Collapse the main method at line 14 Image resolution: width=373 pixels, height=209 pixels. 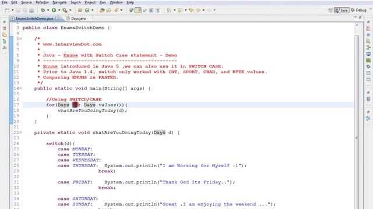coord(21,88)
